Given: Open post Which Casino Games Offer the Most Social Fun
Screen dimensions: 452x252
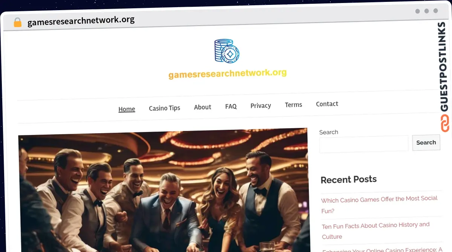Looking at the screenshot, I should click(379, 205).
